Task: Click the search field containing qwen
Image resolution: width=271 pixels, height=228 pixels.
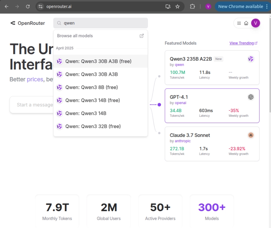Action: tap(103, 23)
